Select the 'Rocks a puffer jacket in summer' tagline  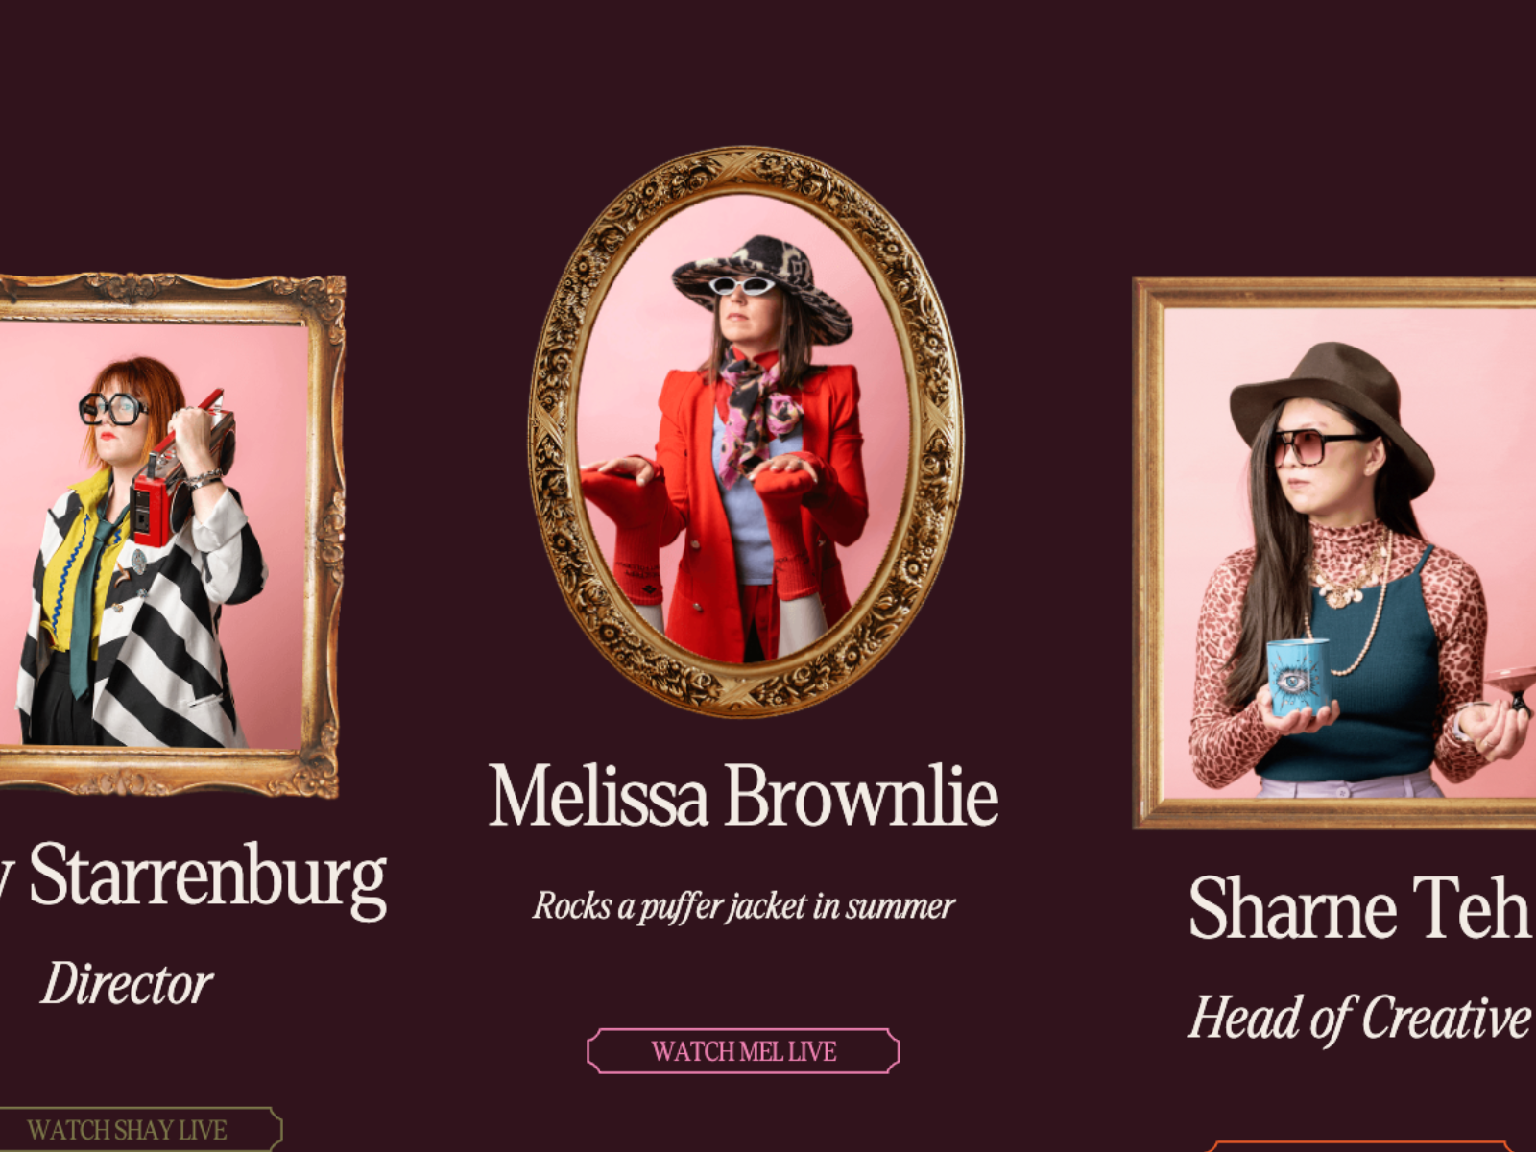743,906
